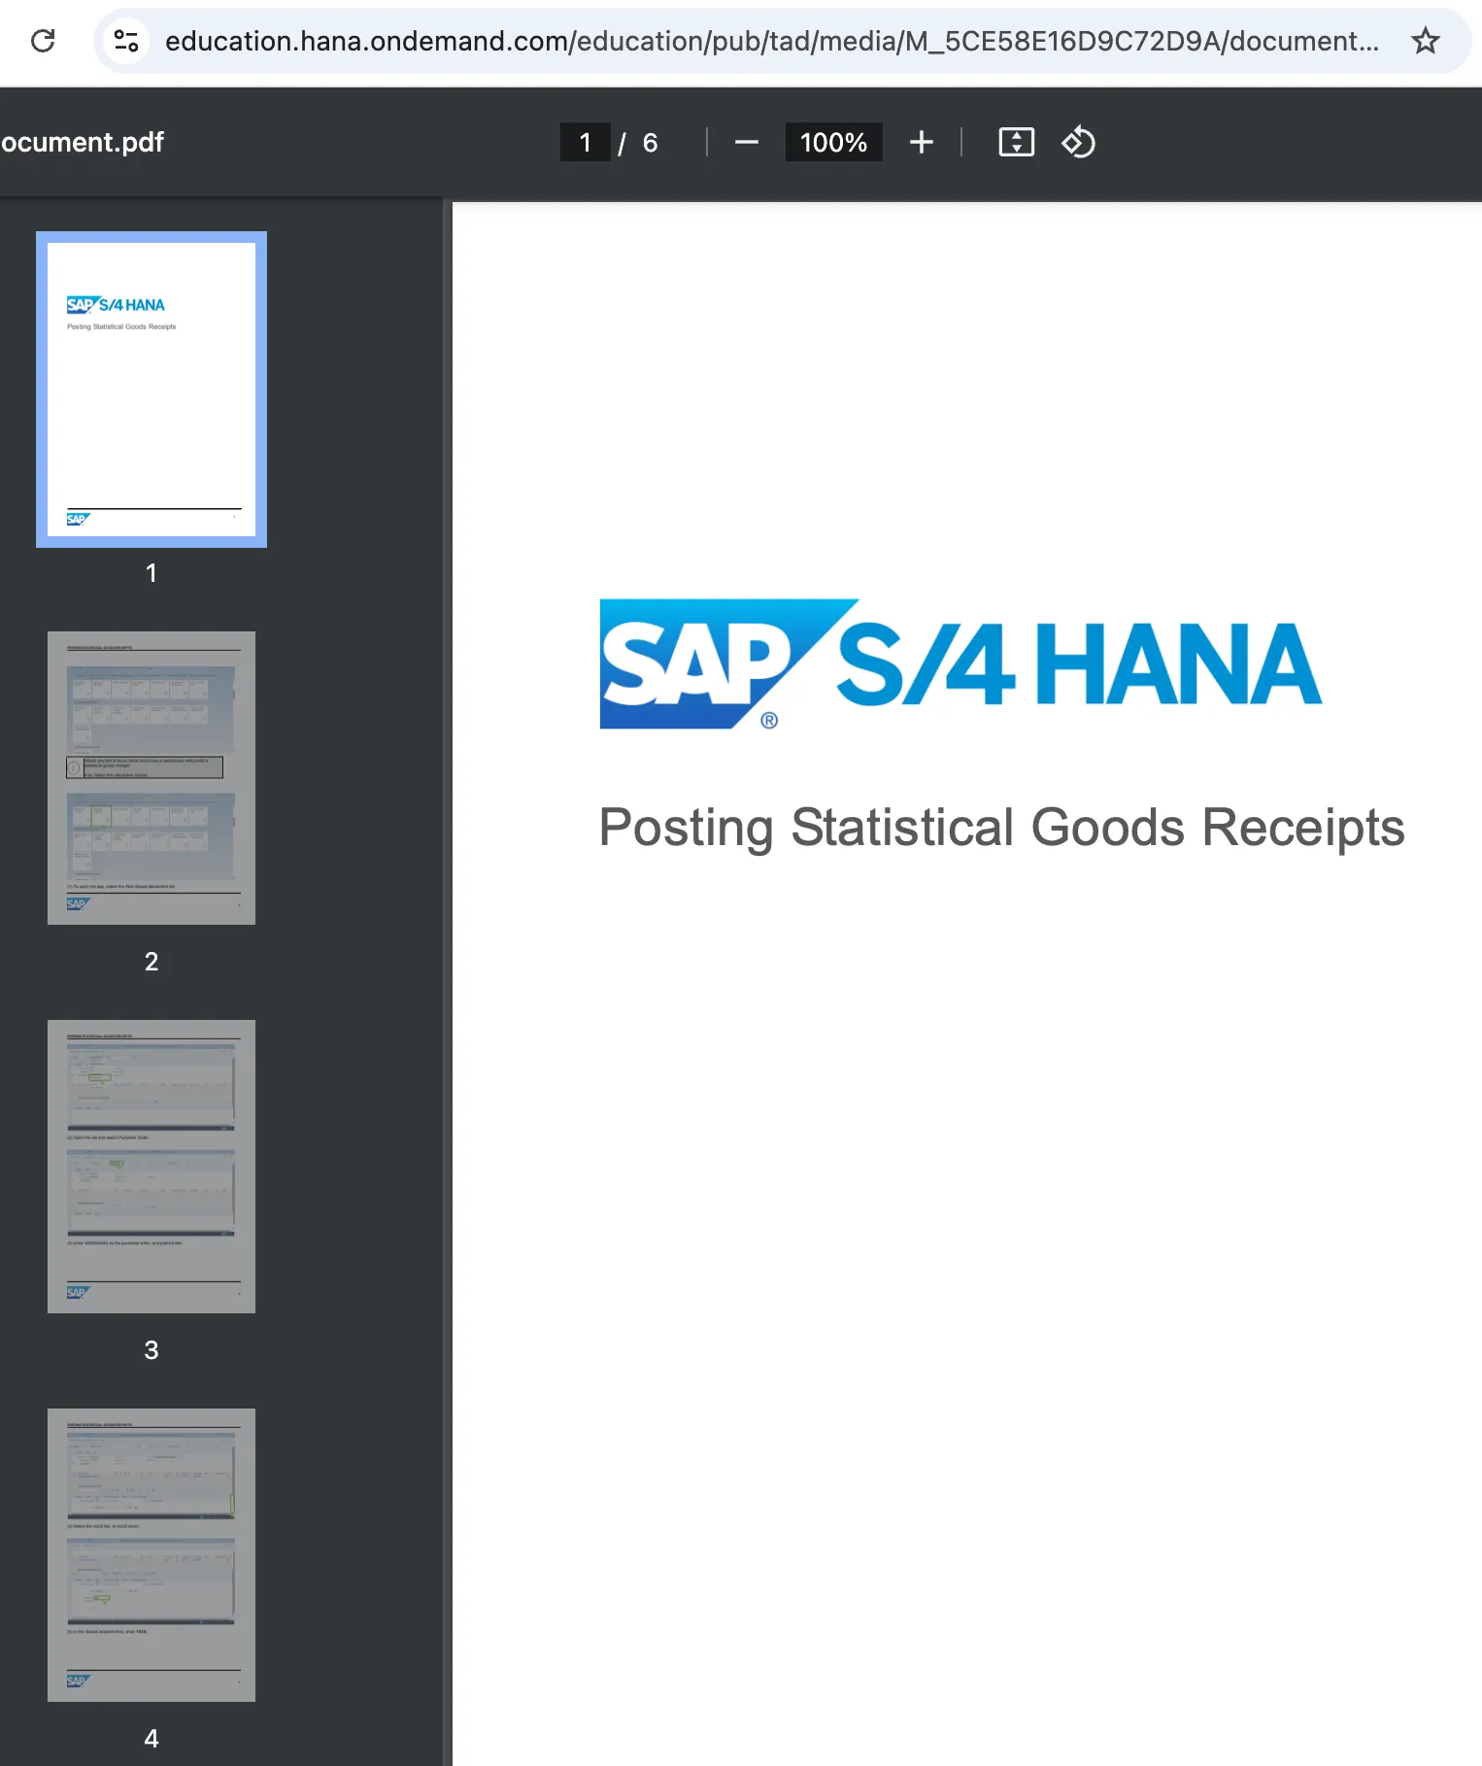Reload the page with the refresh icon
Screen dimensions: 1482x1766
coord(43,41)
